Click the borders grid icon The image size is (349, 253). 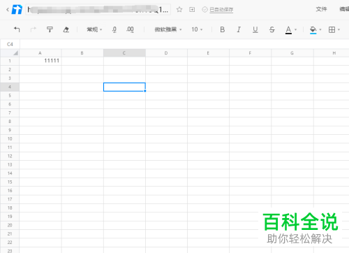point(332,29)
